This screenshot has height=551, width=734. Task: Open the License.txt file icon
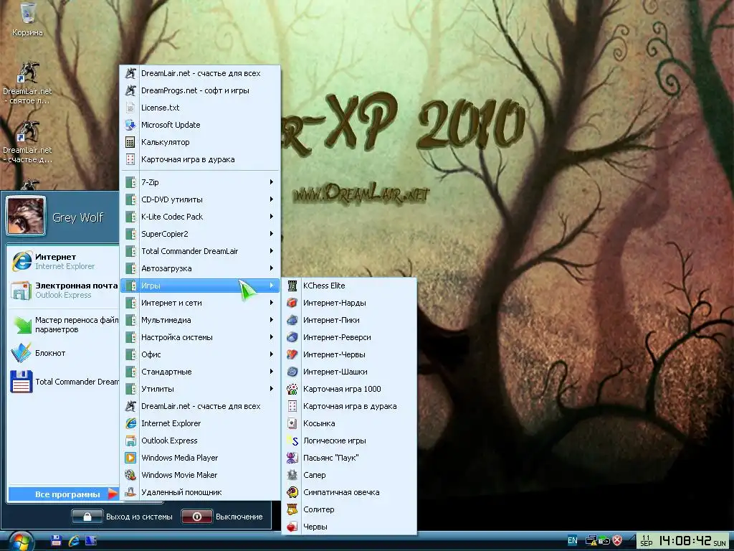[x=130, y=108]
